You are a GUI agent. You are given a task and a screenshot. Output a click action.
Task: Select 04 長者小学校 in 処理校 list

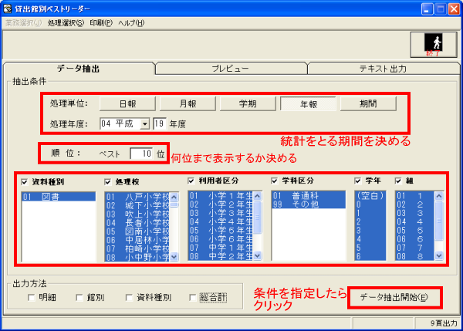pos(137,223)
